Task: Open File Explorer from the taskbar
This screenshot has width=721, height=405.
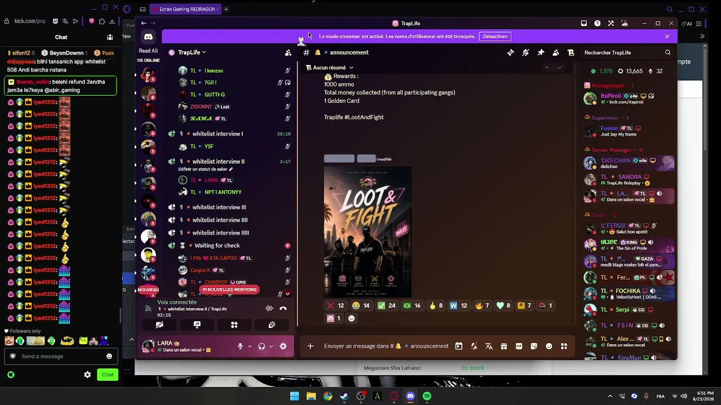Action: tap(311, 396)
